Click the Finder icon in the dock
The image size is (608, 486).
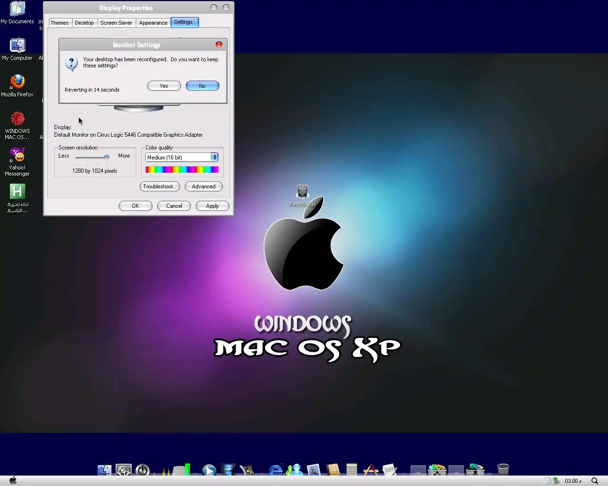(x=104, y=470)
